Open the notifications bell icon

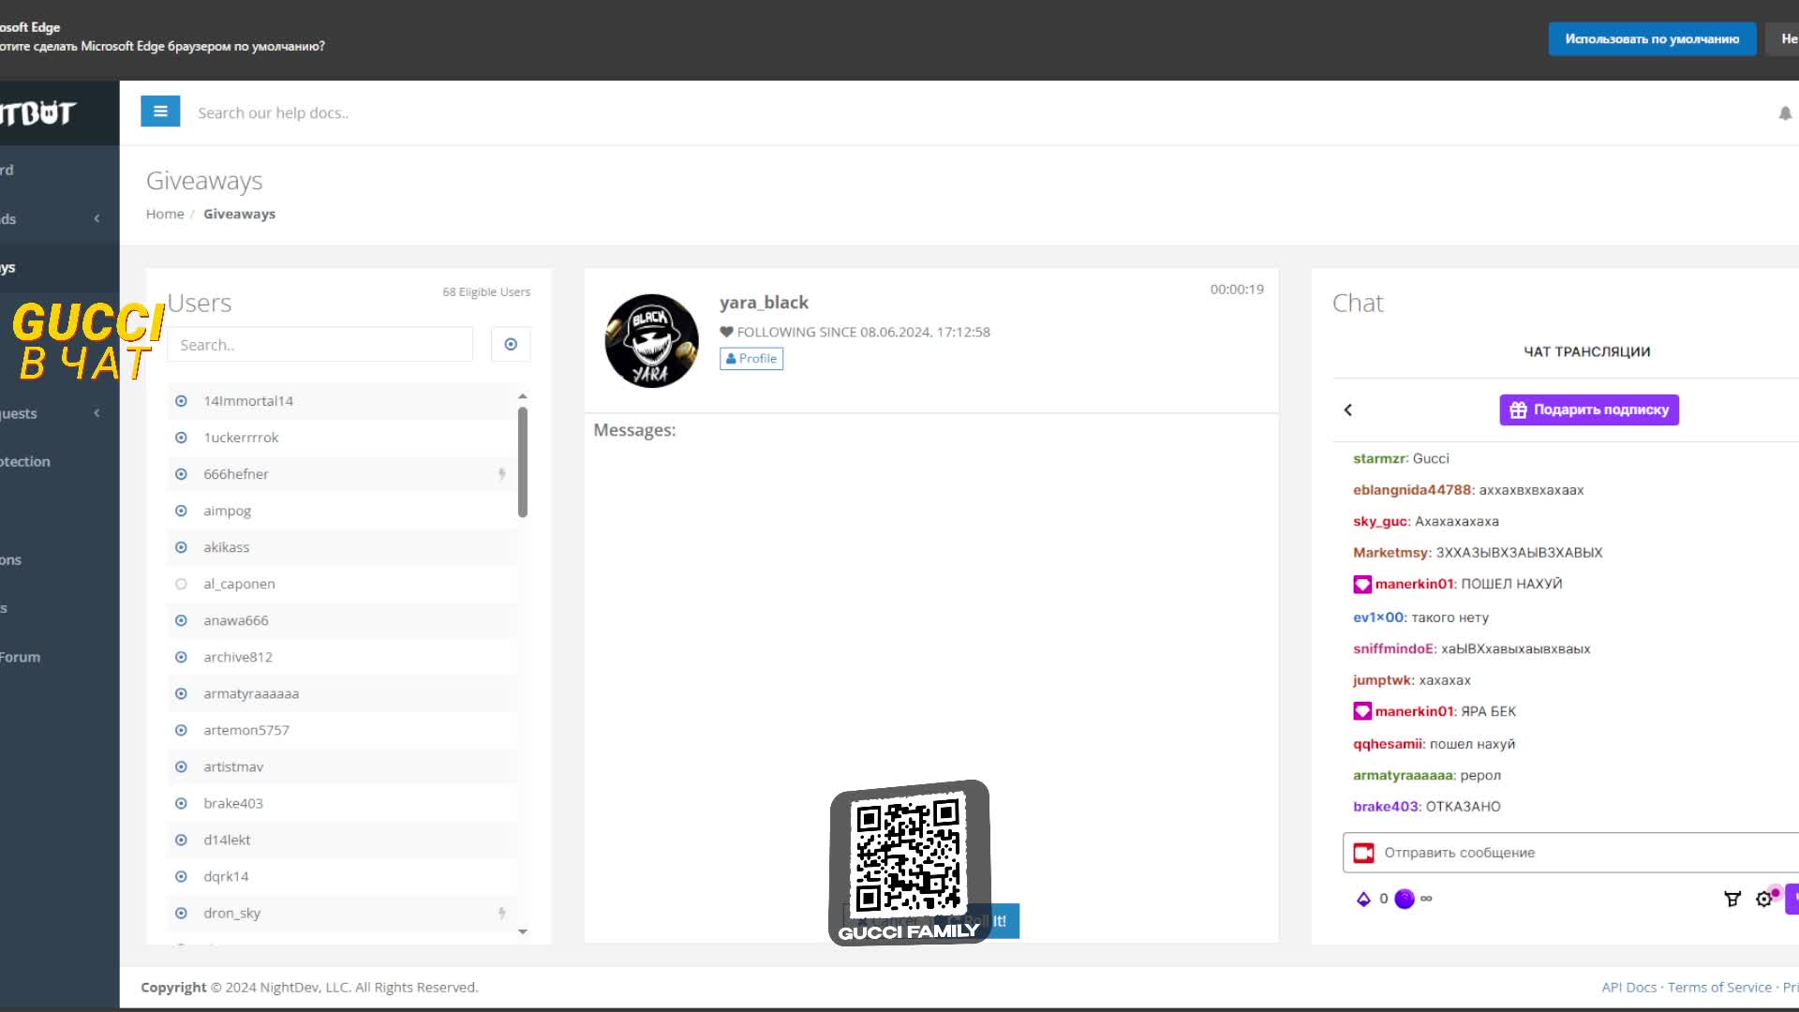1785,113
